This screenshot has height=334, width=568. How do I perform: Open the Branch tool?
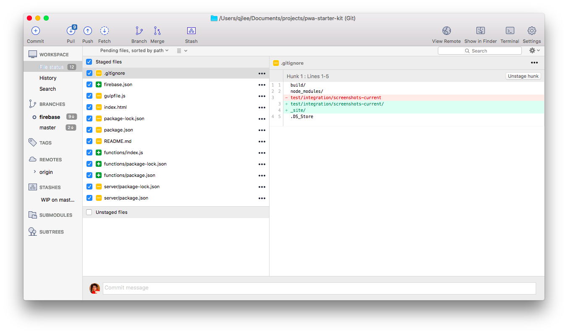139,31
